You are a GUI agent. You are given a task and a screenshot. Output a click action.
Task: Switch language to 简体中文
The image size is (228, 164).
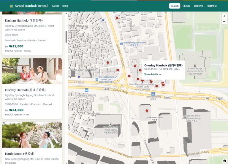[198, 6]
